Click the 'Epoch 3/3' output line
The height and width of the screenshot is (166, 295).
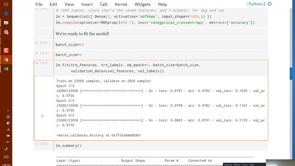click(65, 115)
